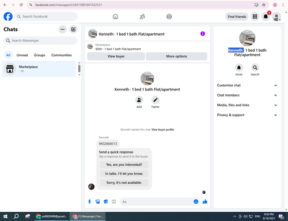Screen dimensions: 288x221
Task: Open Windows notification center icon
Action: coord(281,216)
